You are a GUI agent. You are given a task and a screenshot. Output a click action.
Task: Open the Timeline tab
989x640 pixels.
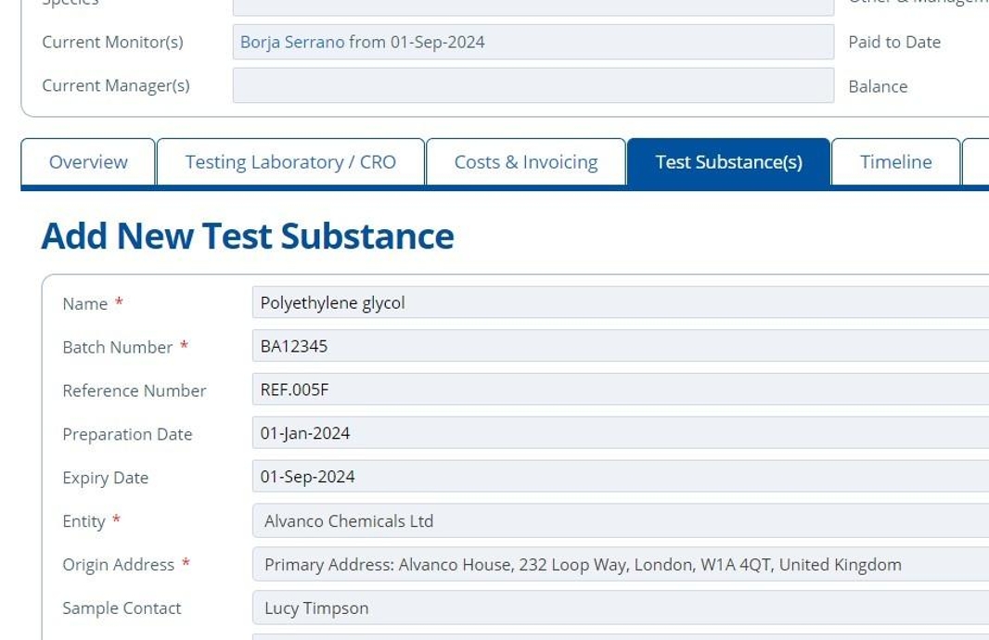[x=895, y=161]
